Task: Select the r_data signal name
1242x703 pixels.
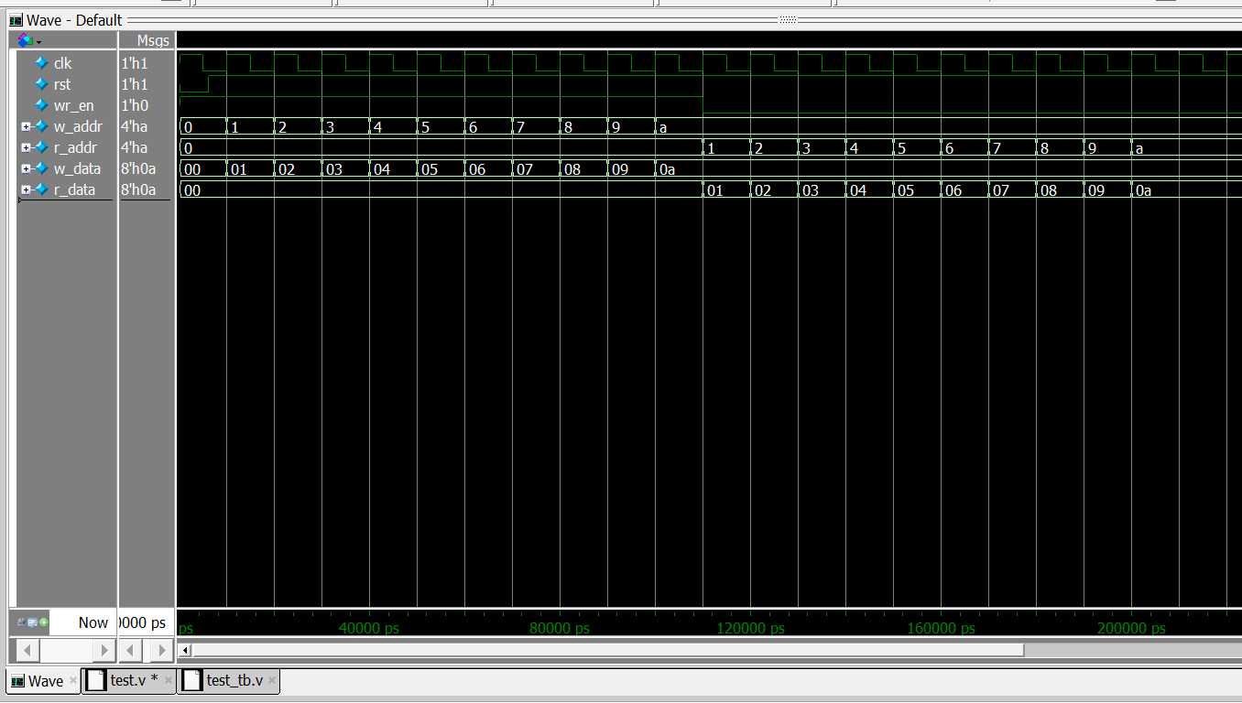Action: [x=74, y=189]
